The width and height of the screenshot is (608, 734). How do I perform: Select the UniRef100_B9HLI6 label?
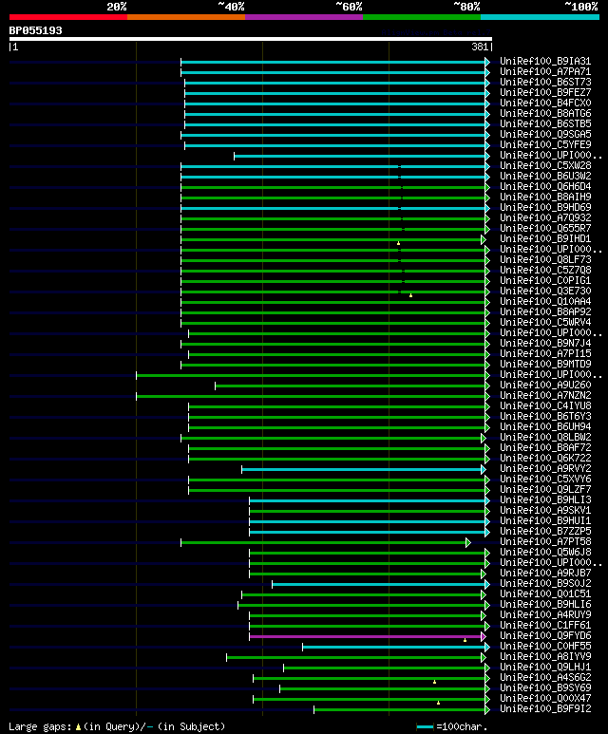(545, 605)
